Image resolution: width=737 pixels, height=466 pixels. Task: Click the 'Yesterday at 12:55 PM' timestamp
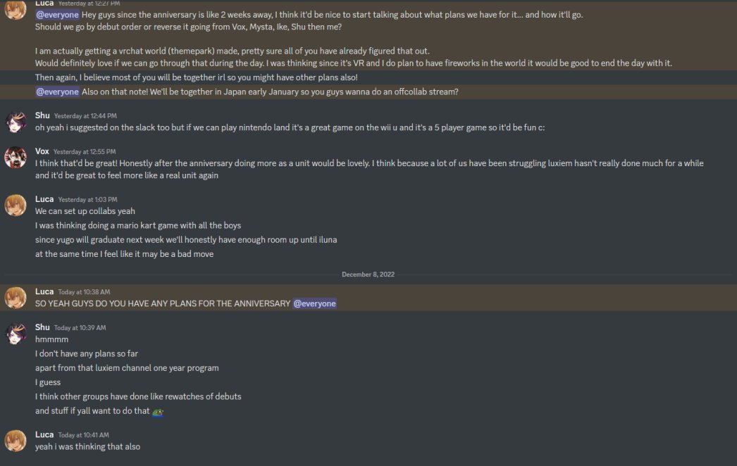pyautogui.click(x=85, y=152)
